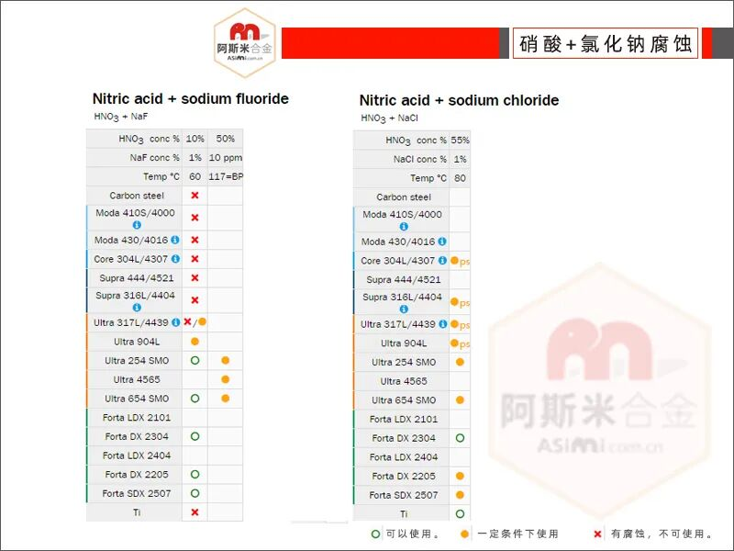Click info icon beside Moda 430/4016 in NaF table
This screenshot has height=551, width=734.
(175, 240)
